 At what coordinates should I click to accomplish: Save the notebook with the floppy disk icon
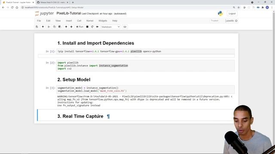pos(37,27)
